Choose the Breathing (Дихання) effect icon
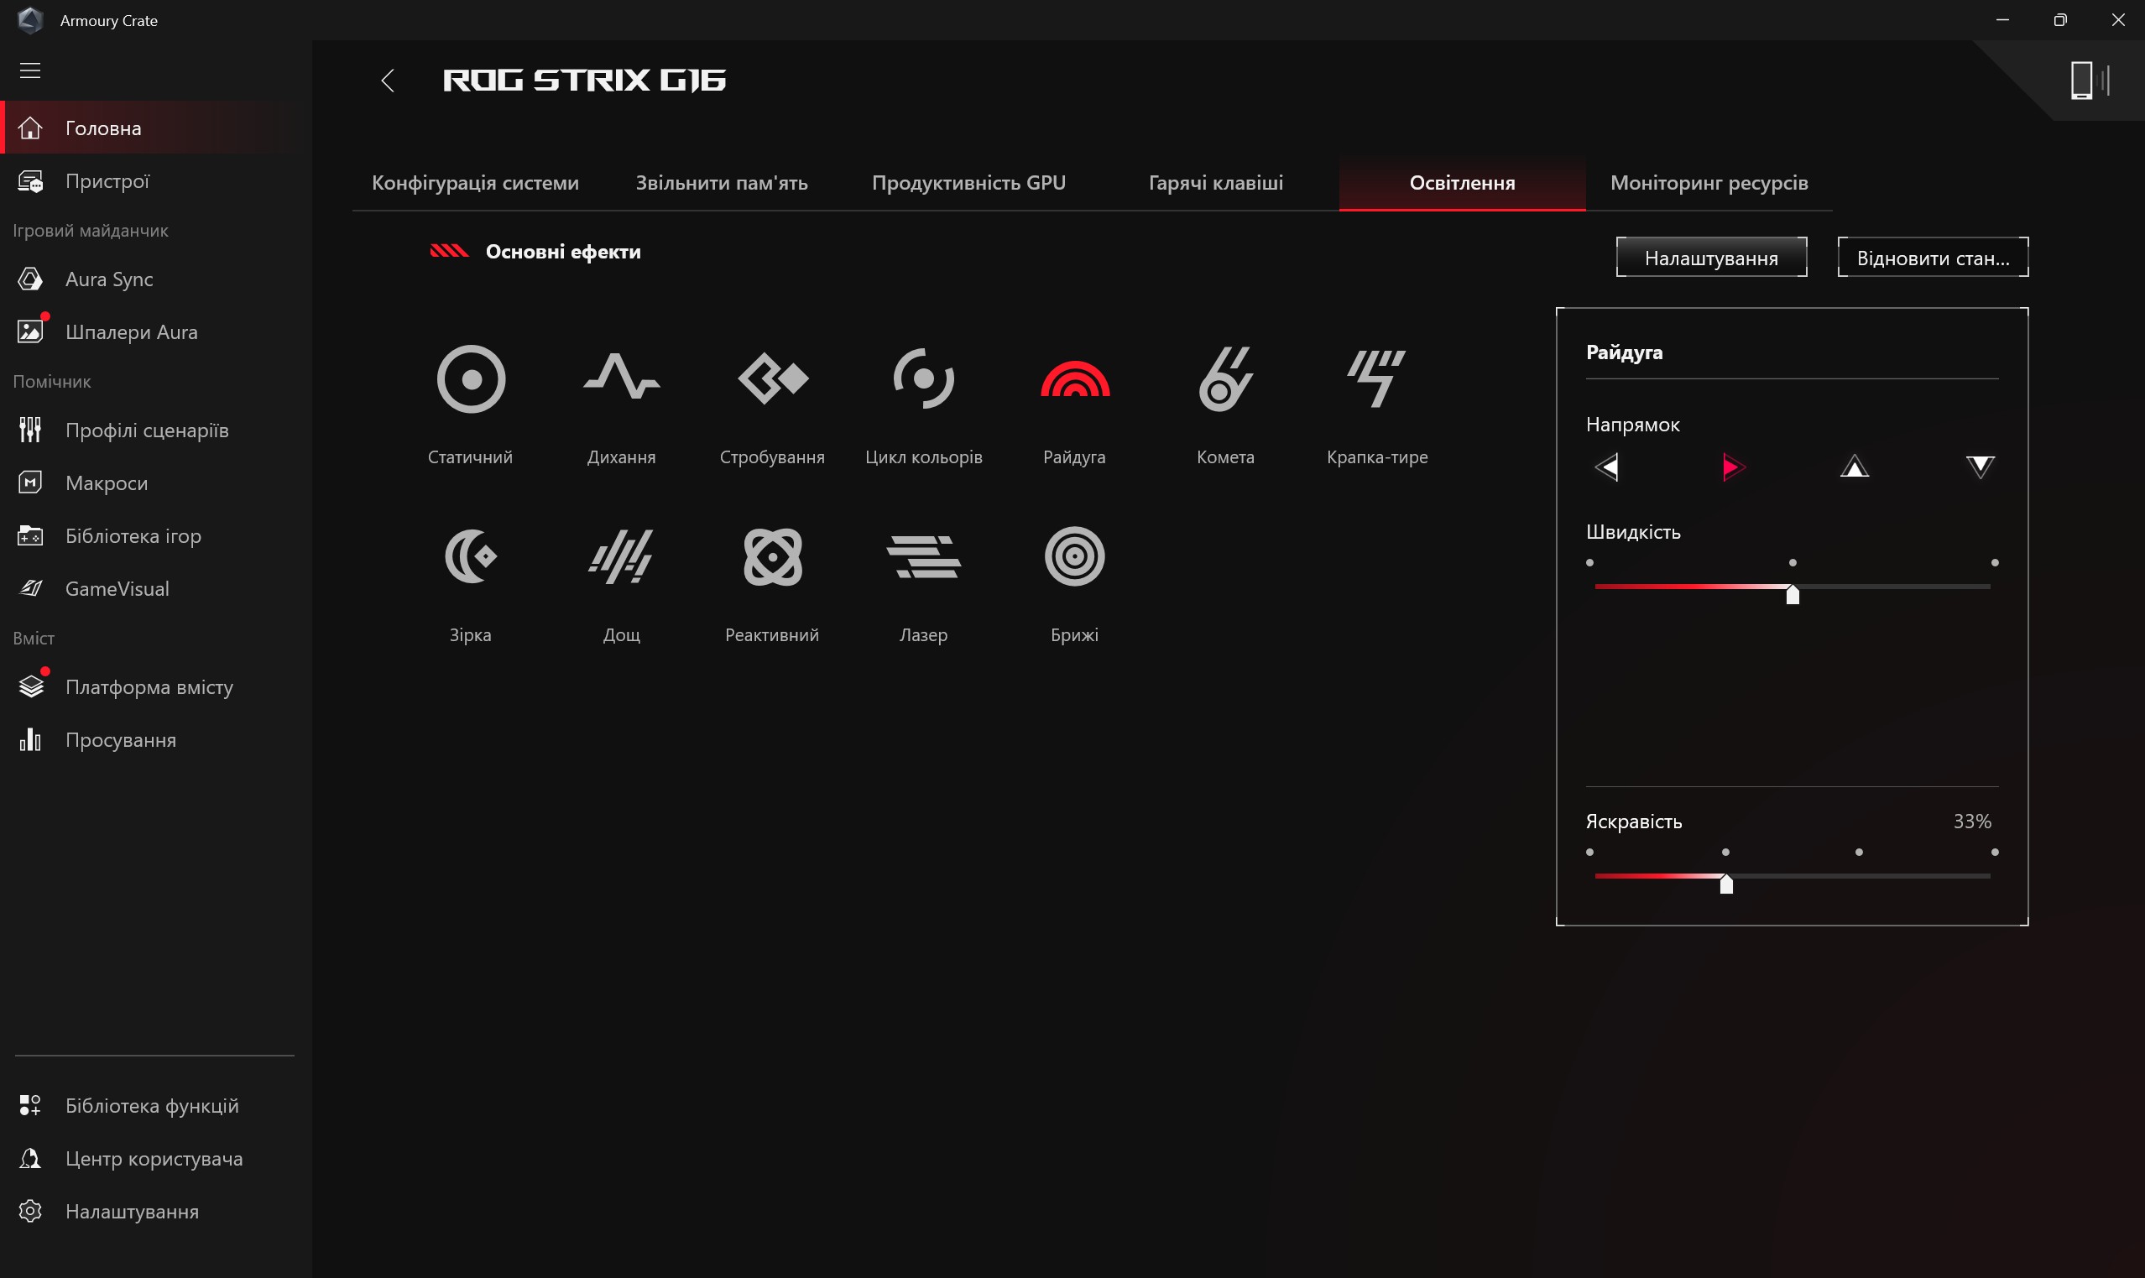Screen dimensions: 2145x1278 [621, 380]
